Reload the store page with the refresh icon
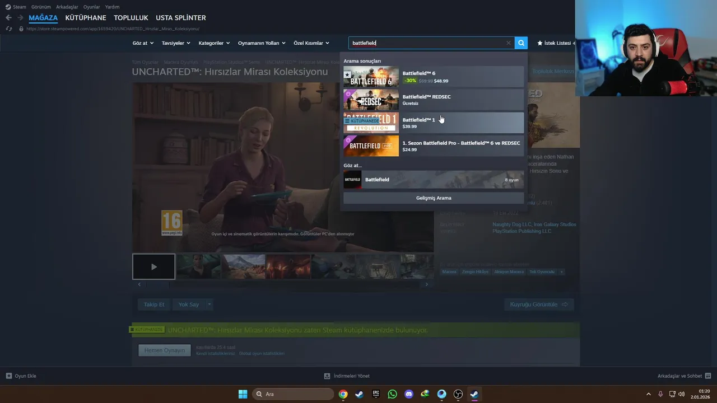 (8, 29)
